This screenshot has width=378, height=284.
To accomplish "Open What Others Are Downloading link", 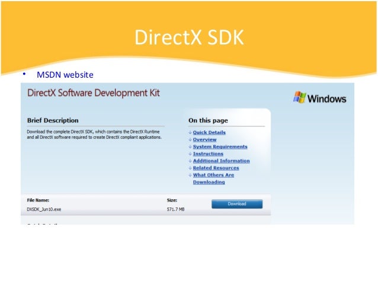I will click(213, 178).
